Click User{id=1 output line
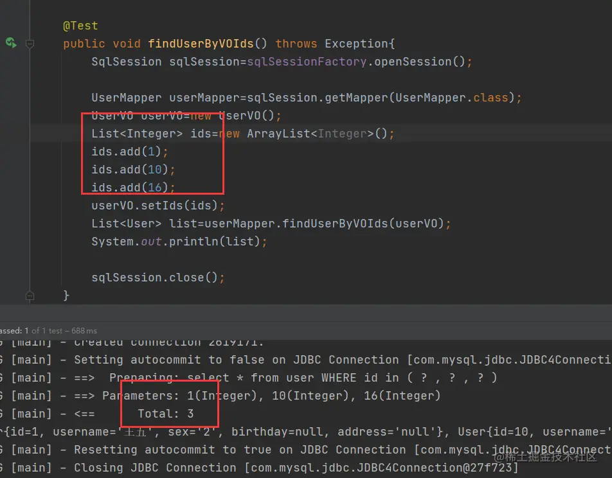This screenshot has height=478, width=612. 305,432
